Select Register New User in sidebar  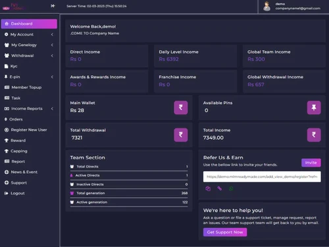pyautogui.click(x=29, y=130)
